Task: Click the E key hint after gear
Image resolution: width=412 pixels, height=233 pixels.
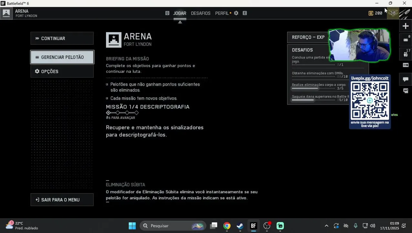Action: pos(245,13)
